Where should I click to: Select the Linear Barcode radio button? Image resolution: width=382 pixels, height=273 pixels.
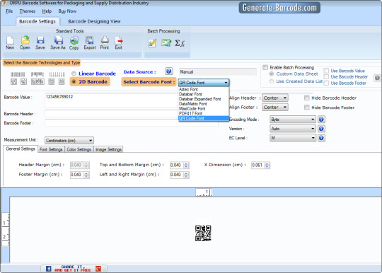[74, 74]
